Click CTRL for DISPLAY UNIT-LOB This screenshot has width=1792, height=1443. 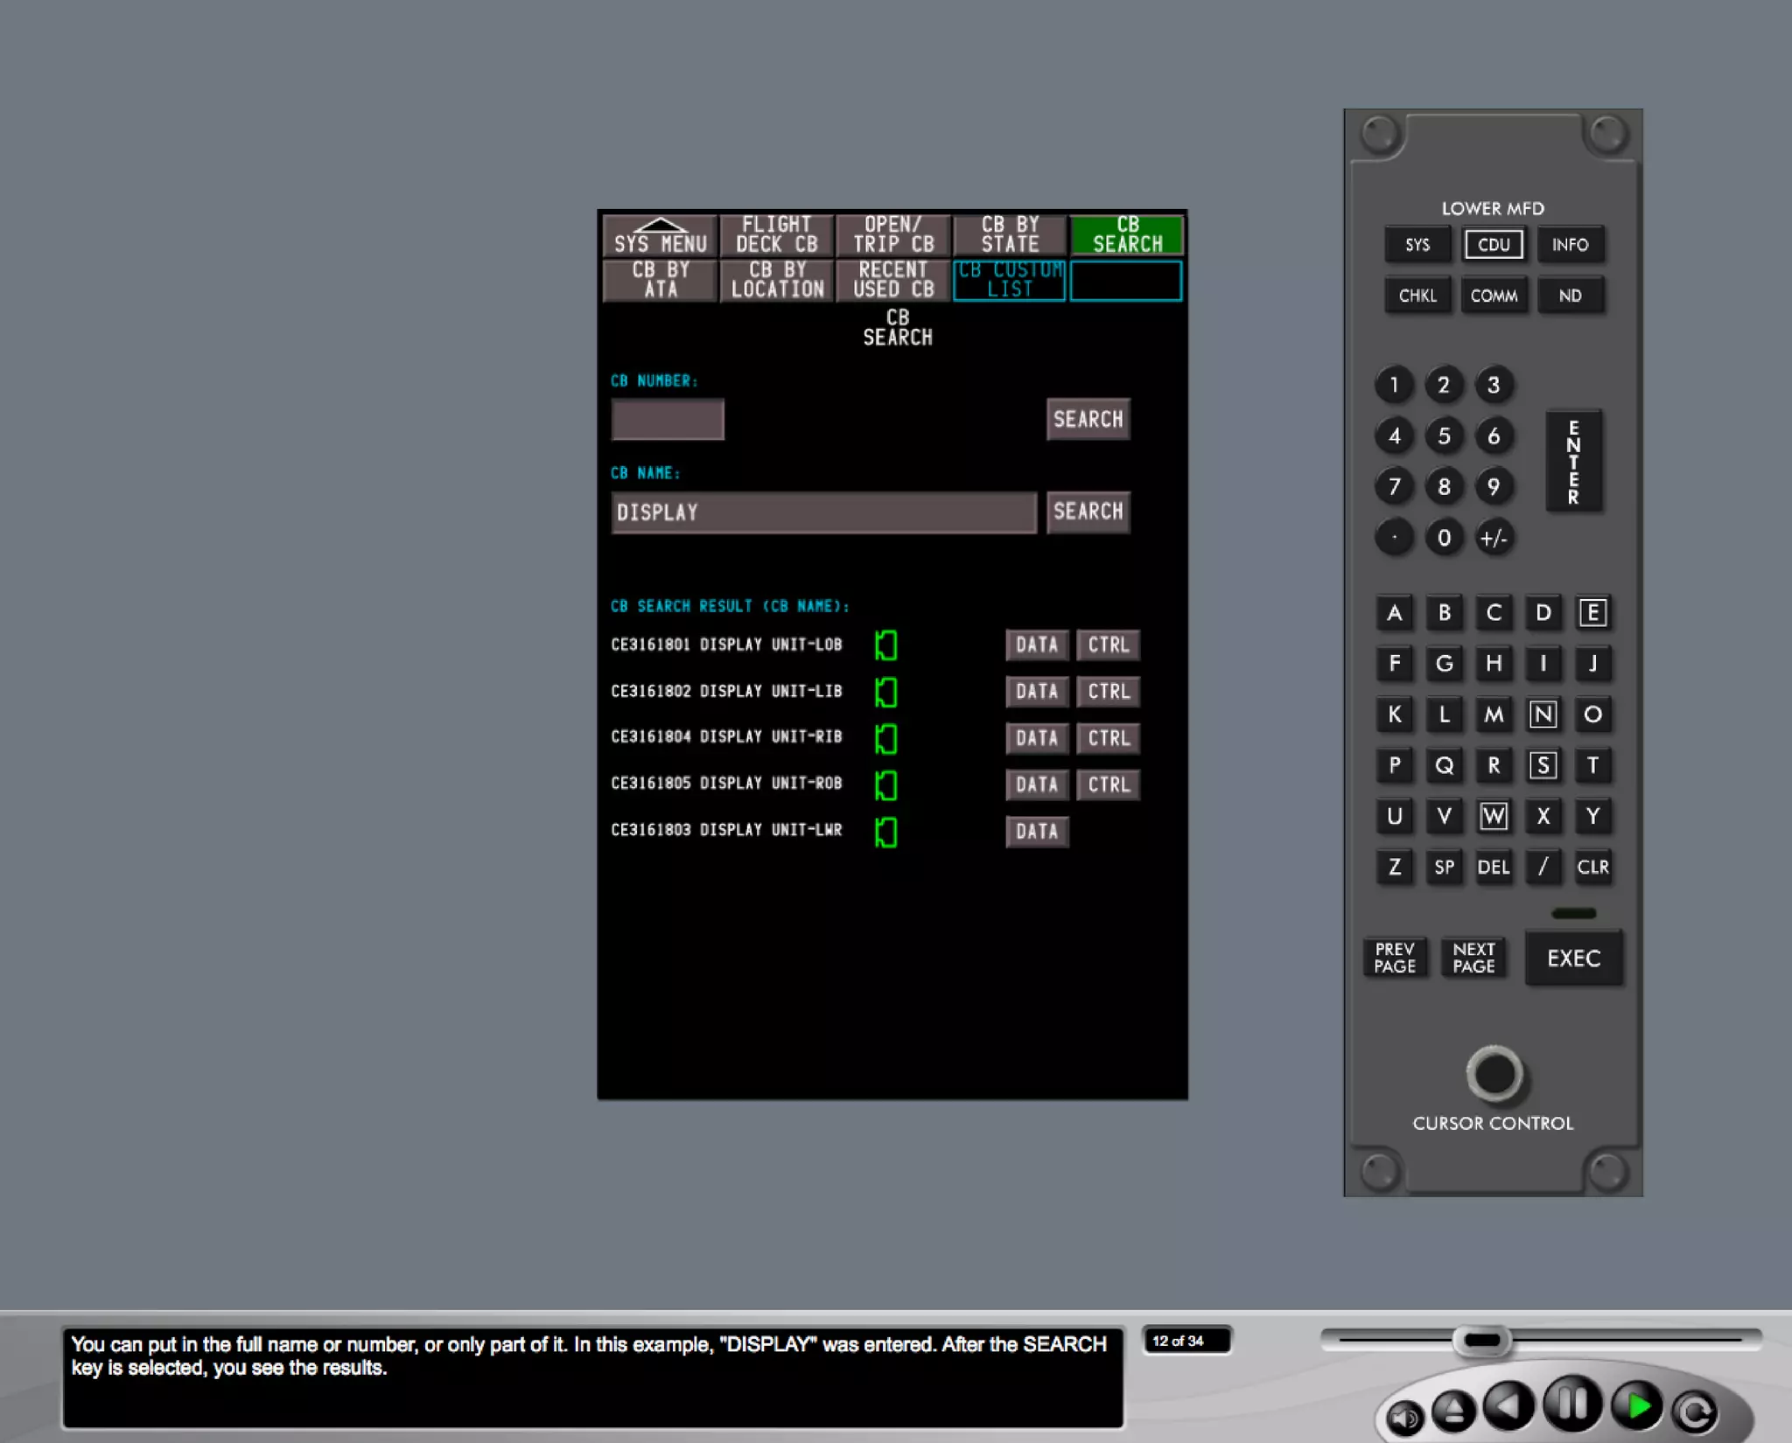click(1109, 645)
